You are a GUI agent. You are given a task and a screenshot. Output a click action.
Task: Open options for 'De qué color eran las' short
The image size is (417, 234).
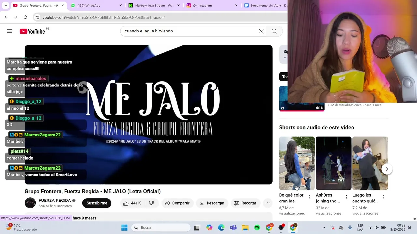click(310, 197)
